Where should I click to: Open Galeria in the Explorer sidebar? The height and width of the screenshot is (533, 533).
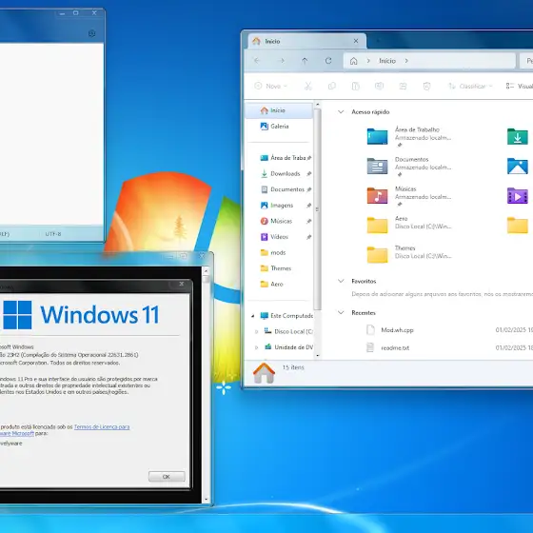tap(279, 126)
